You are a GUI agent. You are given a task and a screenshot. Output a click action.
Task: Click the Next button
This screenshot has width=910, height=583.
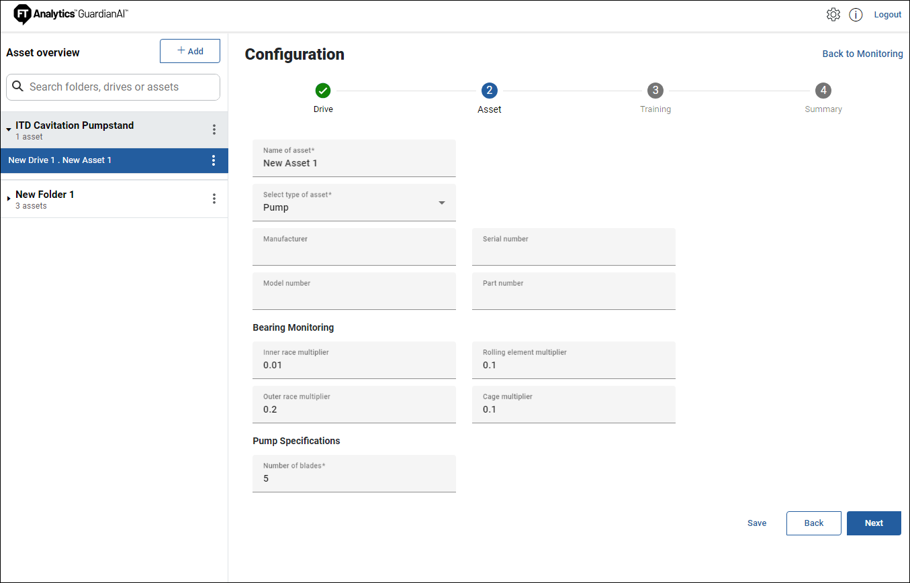pyautogui.click(x=873, y=523)
